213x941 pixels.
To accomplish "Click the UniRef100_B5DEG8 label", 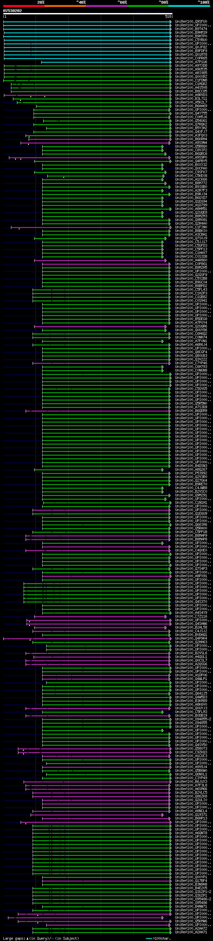I will [191, 319].
